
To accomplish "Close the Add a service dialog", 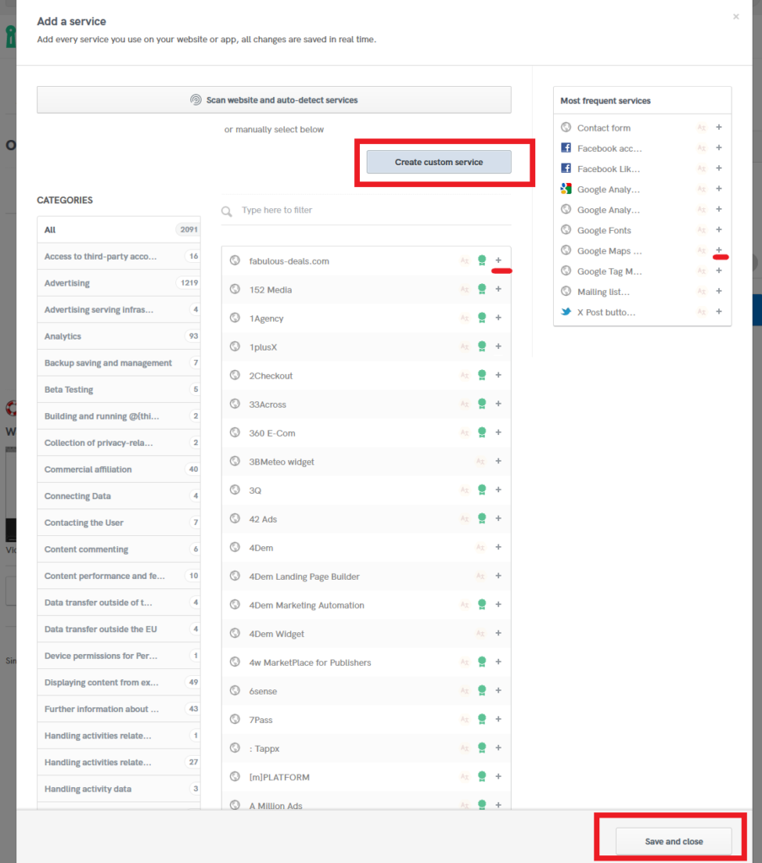I will tap(735, 16).
